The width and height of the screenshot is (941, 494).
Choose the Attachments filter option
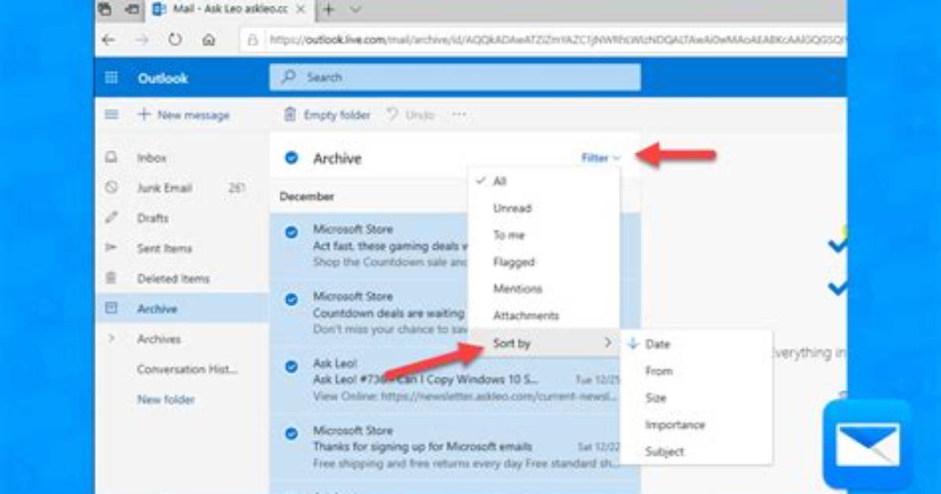(544, 315)
